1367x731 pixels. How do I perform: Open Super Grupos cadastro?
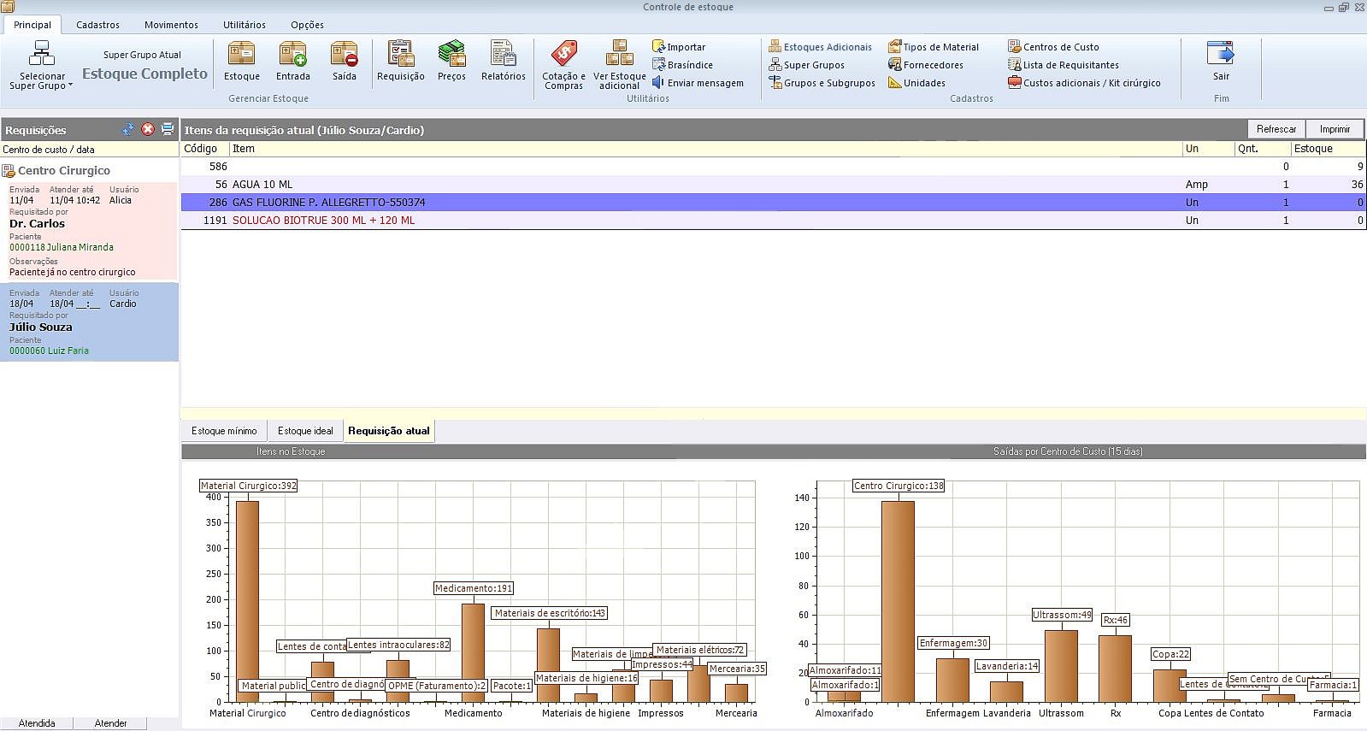[x=807, y=65]
